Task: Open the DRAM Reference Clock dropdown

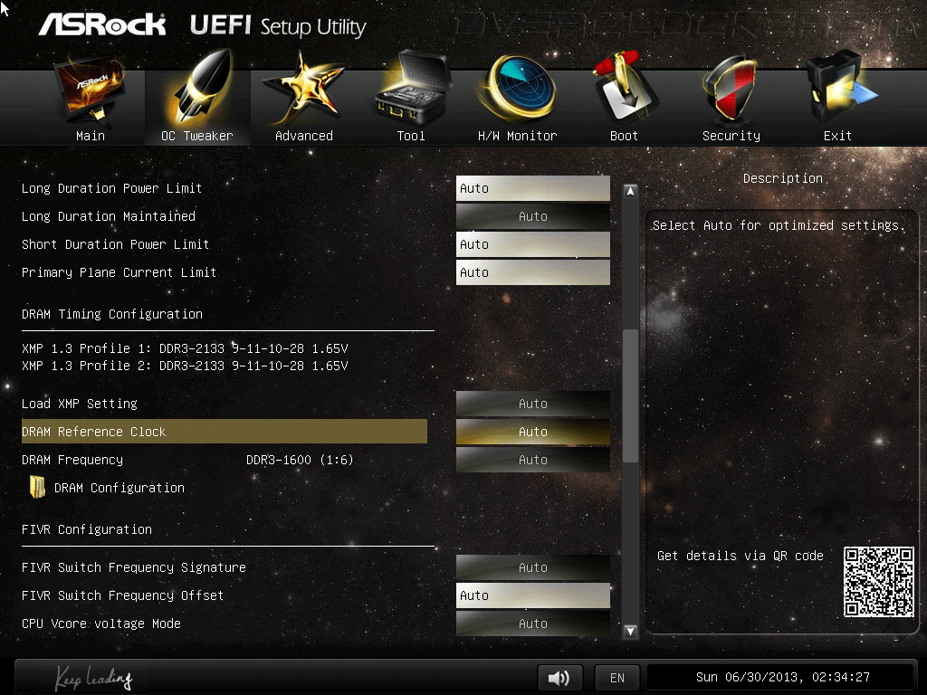Action: [532, 432]
